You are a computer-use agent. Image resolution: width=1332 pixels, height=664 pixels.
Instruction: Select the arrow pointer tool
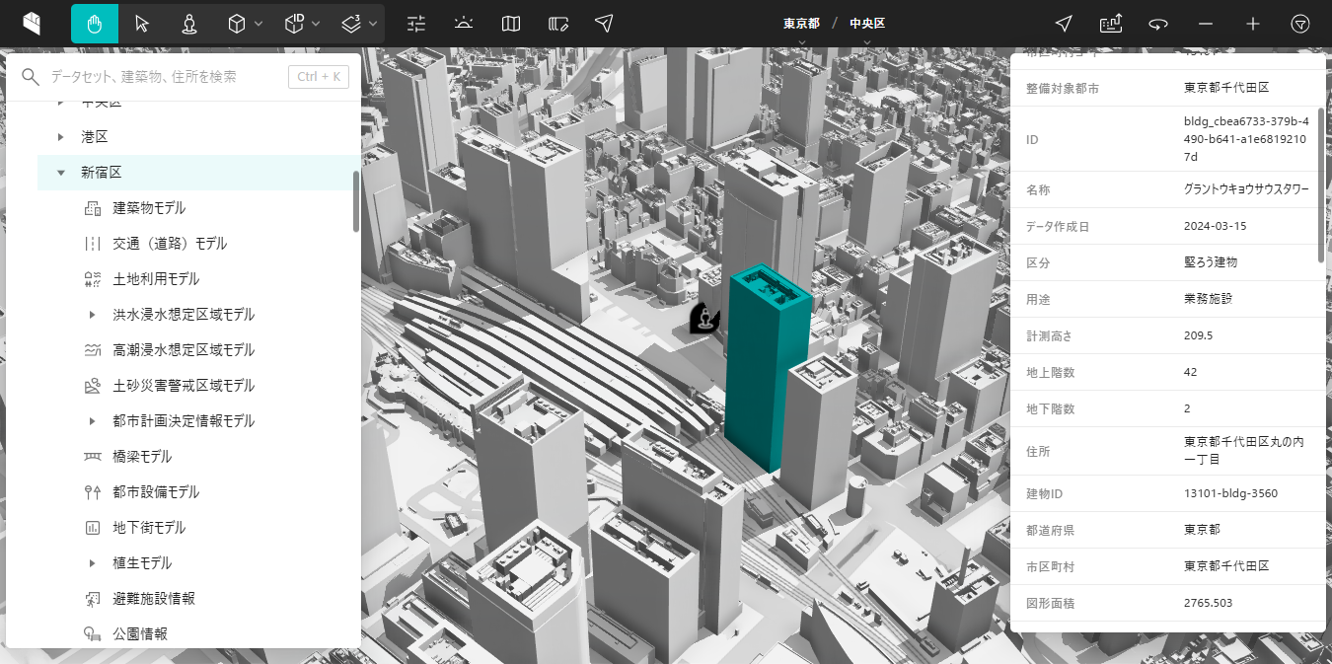(142, 24)
